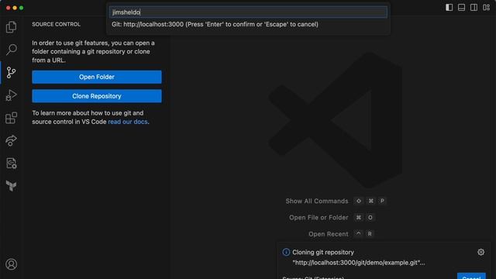Select the Source Control icon in the activity bar

(11, 72)
